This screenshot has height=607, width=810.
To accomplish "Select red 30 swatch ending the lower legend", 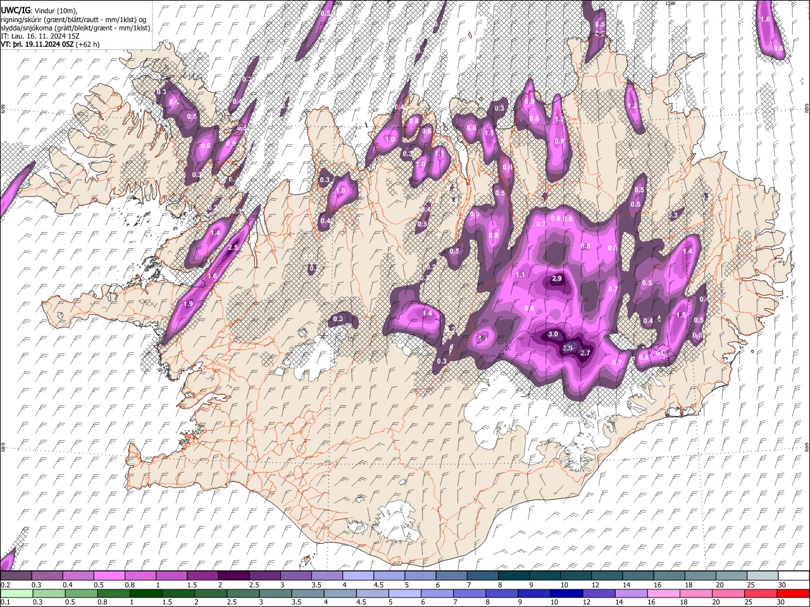I will [793, 594].
